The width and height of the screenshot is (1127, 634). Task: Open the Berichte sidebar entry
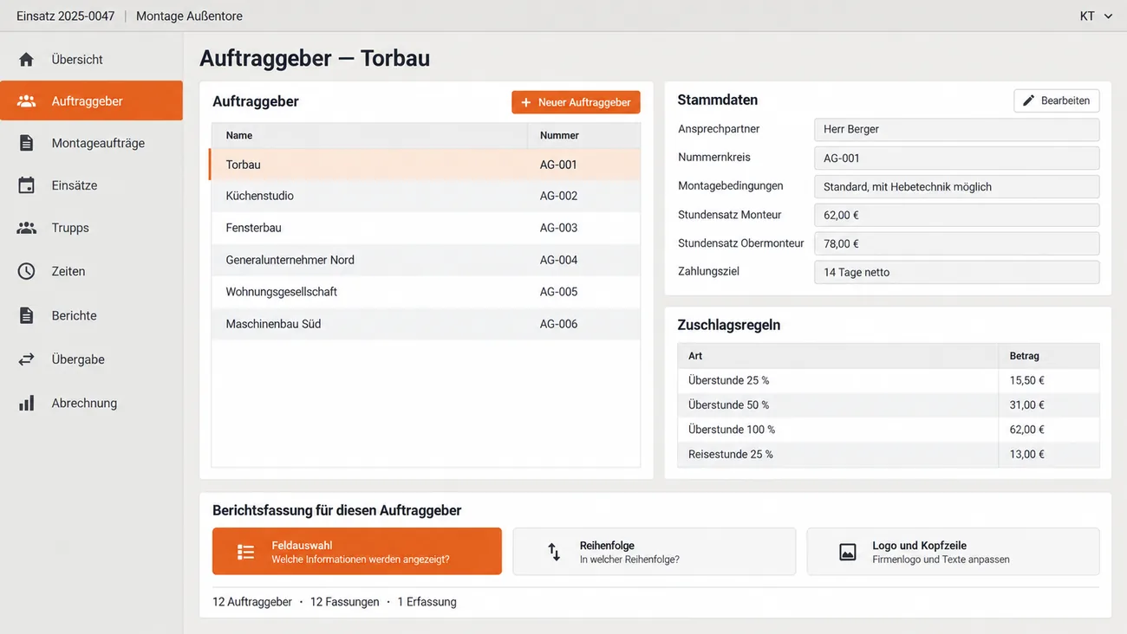91,315
